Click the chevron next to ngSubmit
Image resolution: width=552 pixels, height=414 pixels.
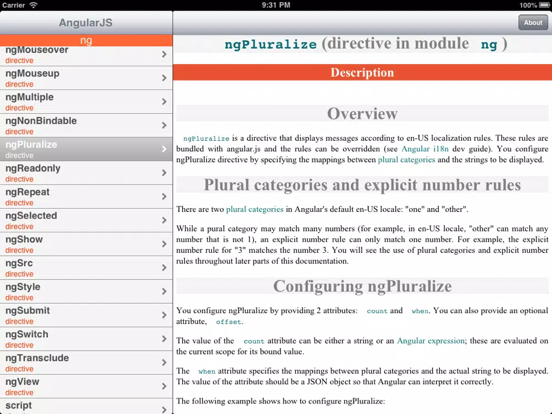pos(164,315)
